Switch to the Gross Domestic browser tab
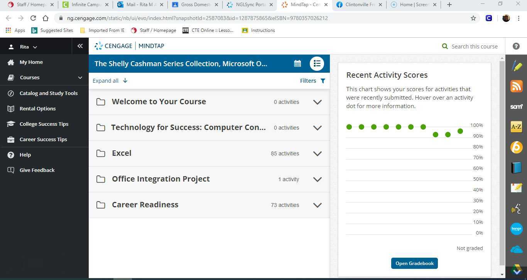527x280 pixels. [x=195, y=5]
